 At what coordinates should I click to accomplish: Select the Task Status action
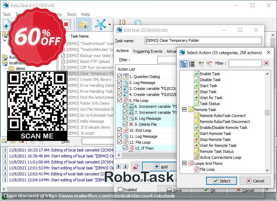pyautogui.click(x=210, y=104)
